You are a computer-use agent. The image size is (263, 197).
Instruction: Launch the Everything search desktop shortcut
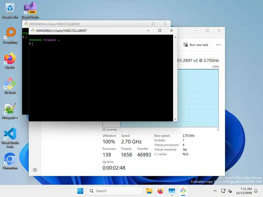pos(10,35)
